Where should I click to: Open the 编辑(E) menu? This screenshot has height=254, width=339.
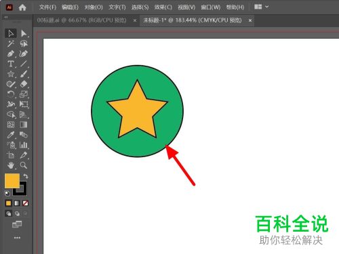tap(70, 7)
